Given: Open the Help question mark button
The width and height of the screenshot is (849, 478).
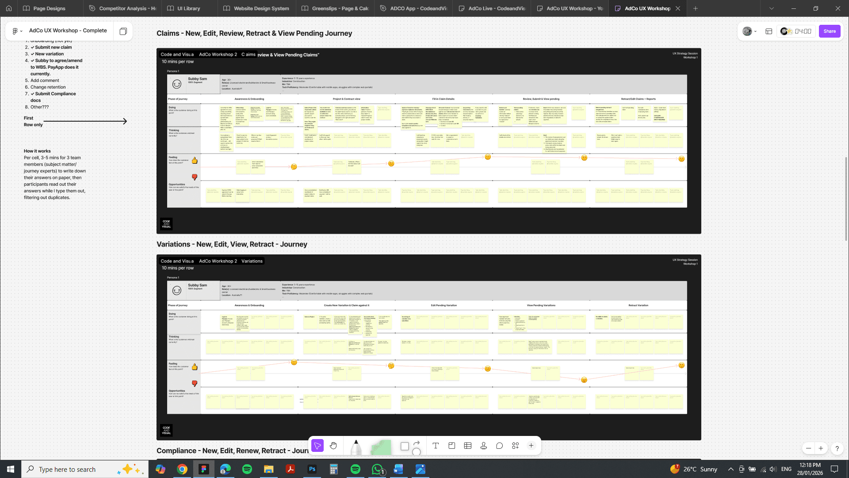Looking at the screenshot, I should pos(837,448).
